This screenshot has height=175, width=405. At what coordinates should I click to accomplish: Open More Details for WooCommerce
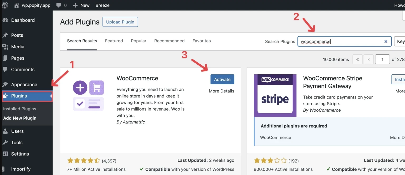(x=221, y=91)
